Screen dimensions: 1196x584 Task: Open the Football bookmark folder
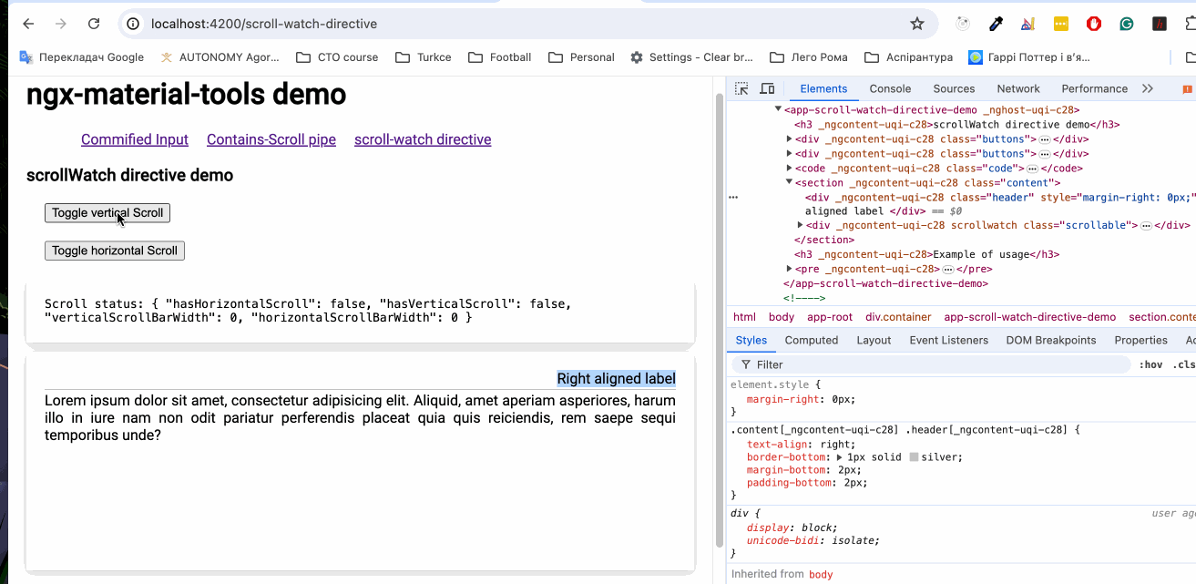pos(500,56)
